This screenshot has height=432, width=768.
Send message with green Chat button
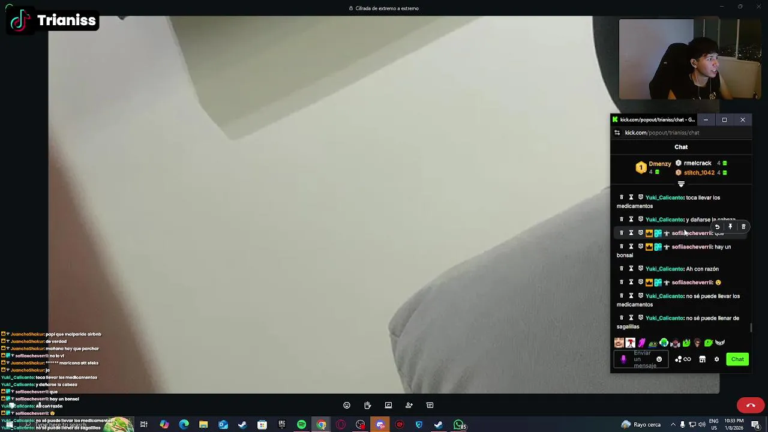(737, 359)
